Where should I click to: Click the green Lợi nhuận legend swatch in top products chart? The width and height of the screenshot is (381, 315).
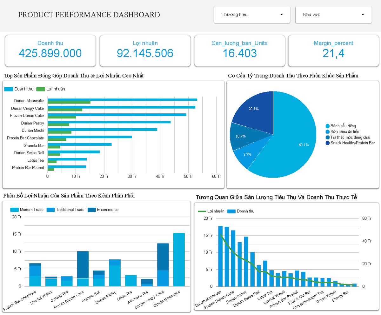coord(41,89)
